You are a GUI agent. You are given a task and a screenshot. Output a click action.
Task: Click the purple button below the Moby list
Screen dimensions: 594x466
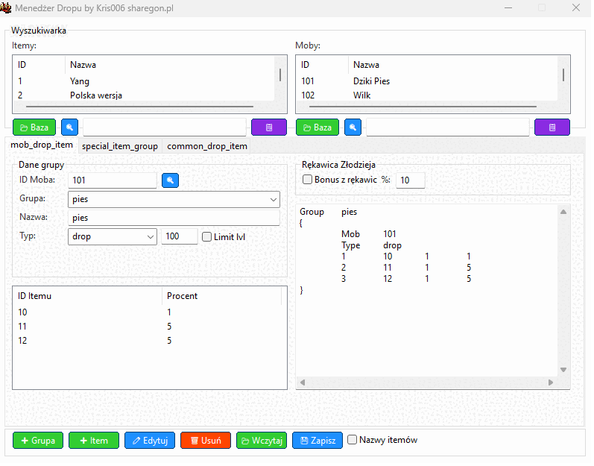tap(552, 127)
